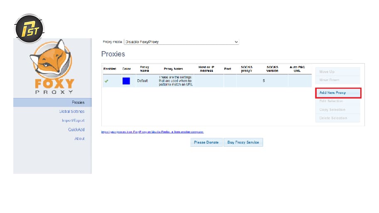Image resolution: width=379 pixels, height=213 pixels.
Task: Open the Import/Export sidebar section
Action: point(73,120)
